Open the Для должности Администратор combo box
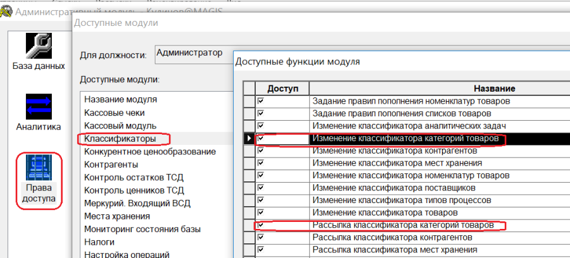The image size is (570, 258). click(194, 54)
